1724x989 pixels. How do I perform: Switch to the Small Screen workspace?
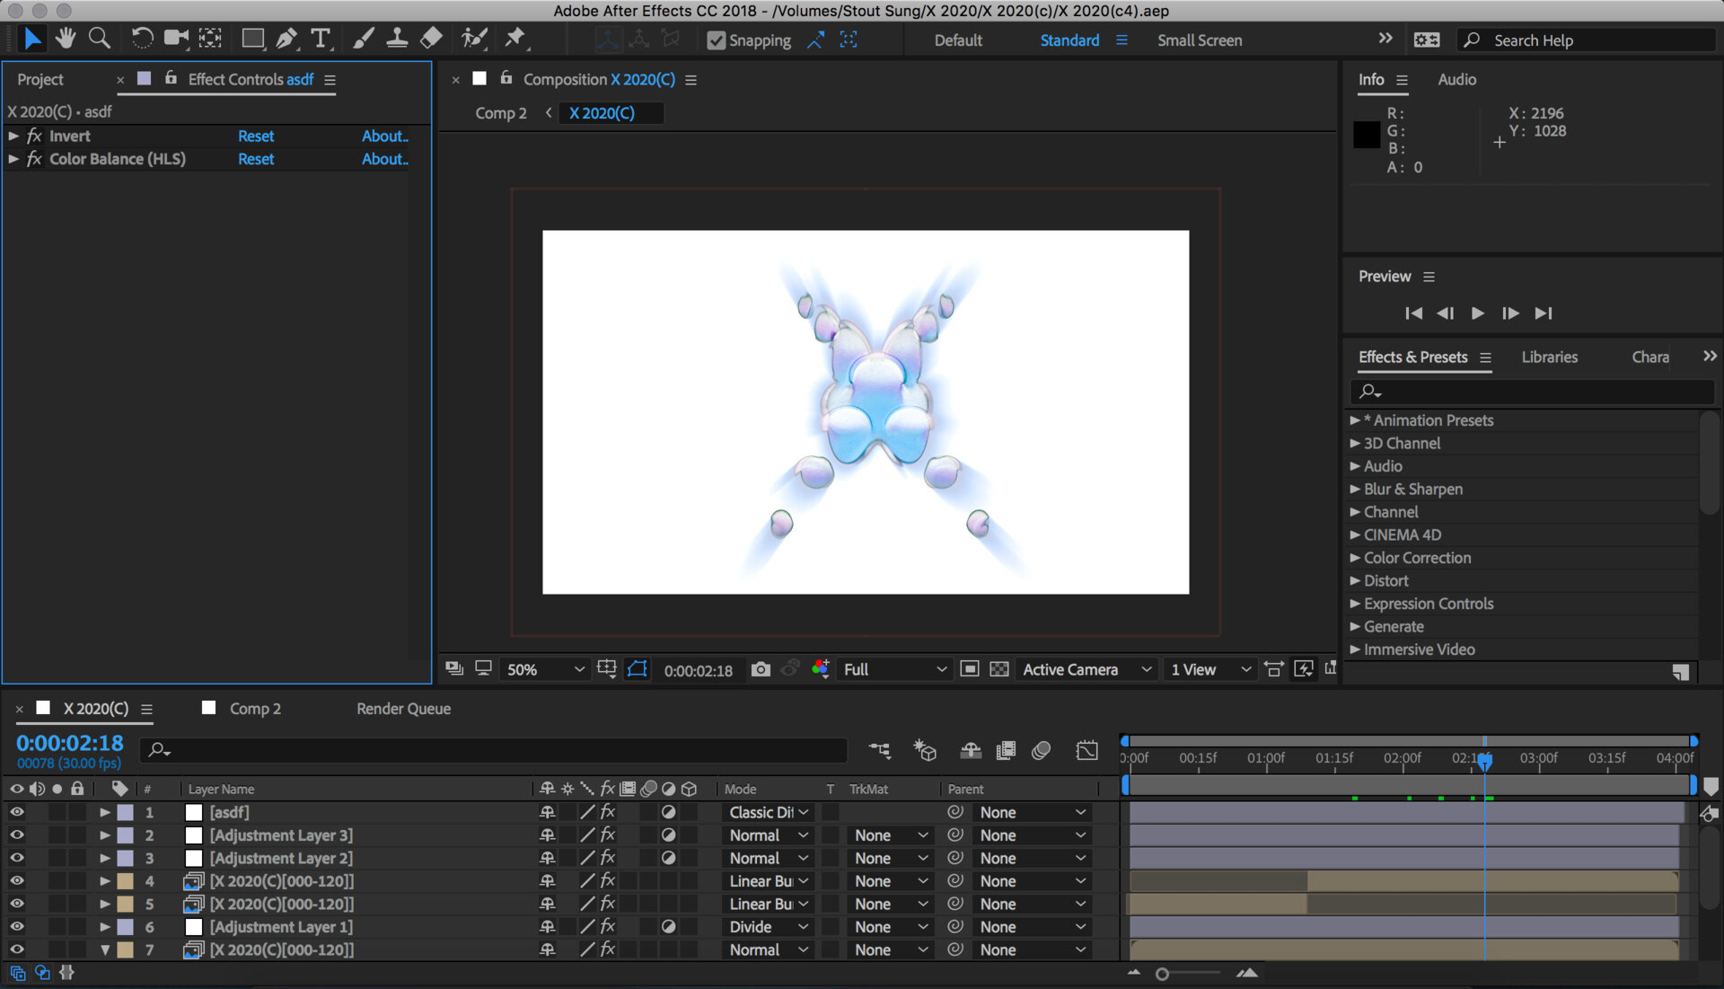1200,40
